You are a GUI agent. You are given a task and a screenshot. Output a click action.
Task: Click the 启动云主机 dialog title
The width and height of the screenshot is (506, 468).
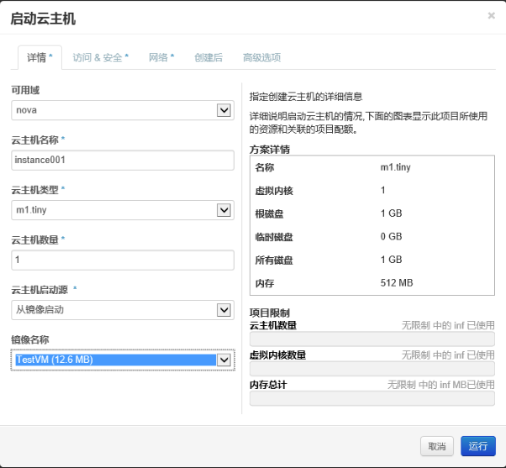click(43, 18)
